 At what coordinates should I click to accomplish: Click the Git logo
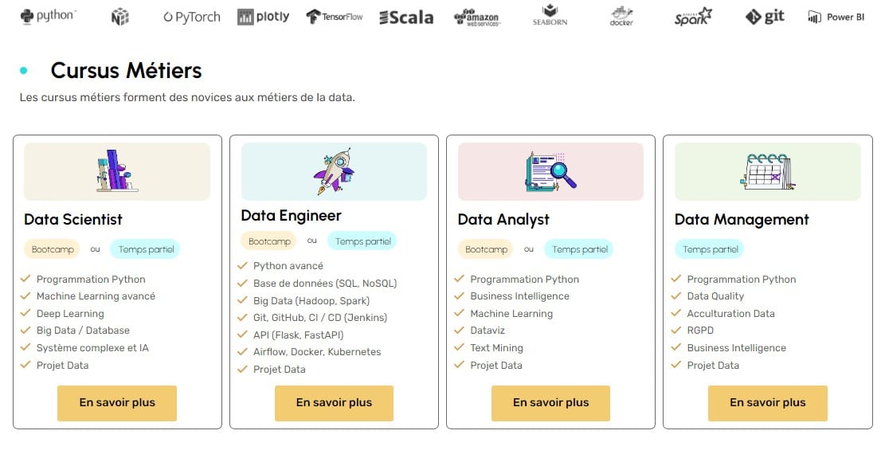pos(765,17)
